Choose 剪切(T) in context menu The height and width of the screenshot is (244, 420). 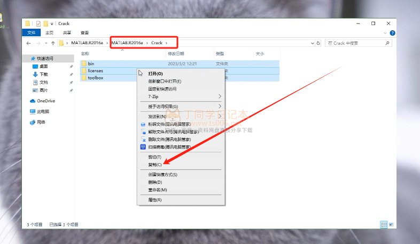[x=181, y=157]
